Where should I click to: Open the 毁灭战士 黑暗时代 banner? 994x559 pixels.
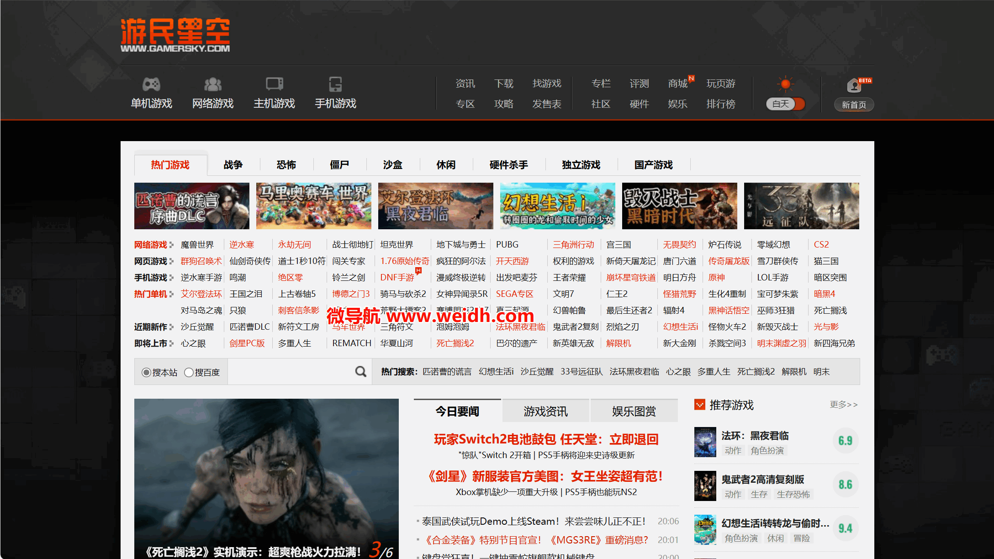coord(680,206)
